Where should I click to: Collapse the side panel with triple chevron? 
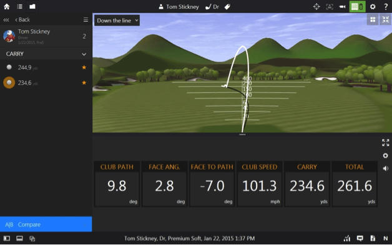(x=6, y=20)
